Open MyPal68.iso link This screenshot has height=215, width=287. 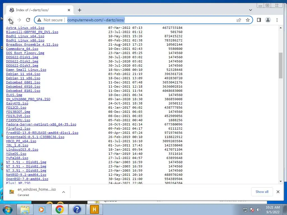[x=17, y=158]
